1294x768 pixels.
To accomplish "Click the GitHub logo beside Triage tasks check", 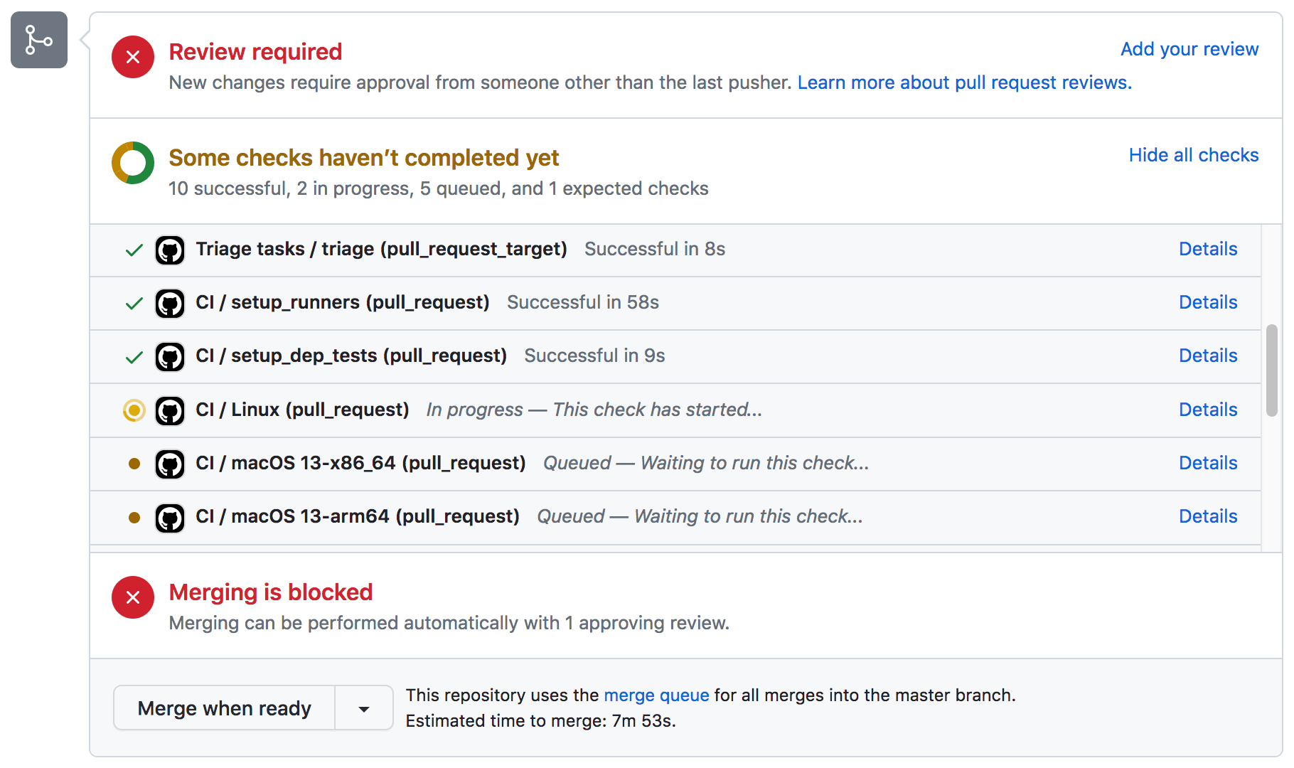I will coord(169,250).
